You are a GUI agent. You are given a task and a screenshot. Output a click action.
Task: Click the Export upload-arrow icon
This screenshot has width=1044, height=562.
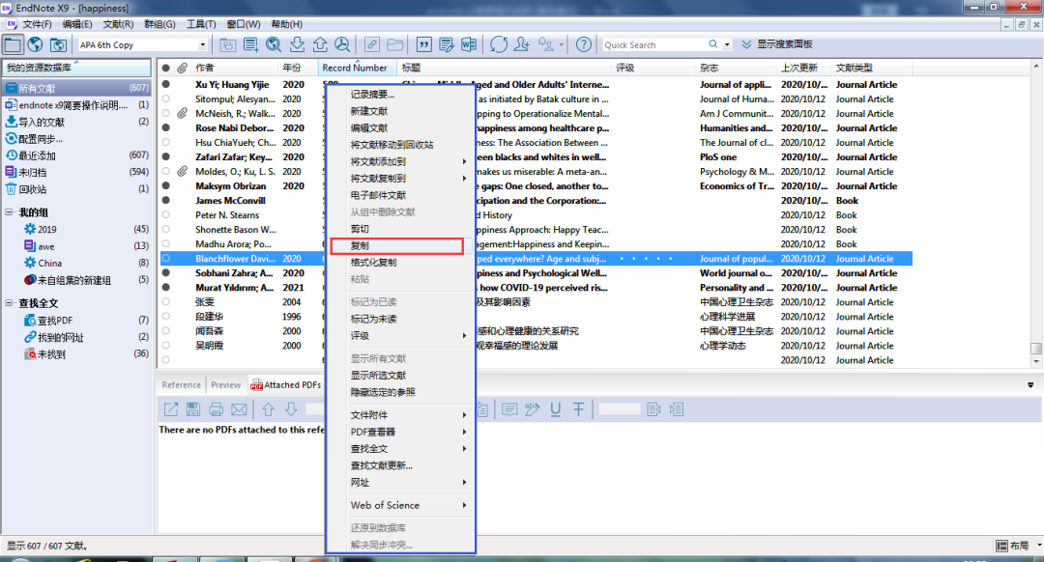pyautogui.click(x=320, y=44)
